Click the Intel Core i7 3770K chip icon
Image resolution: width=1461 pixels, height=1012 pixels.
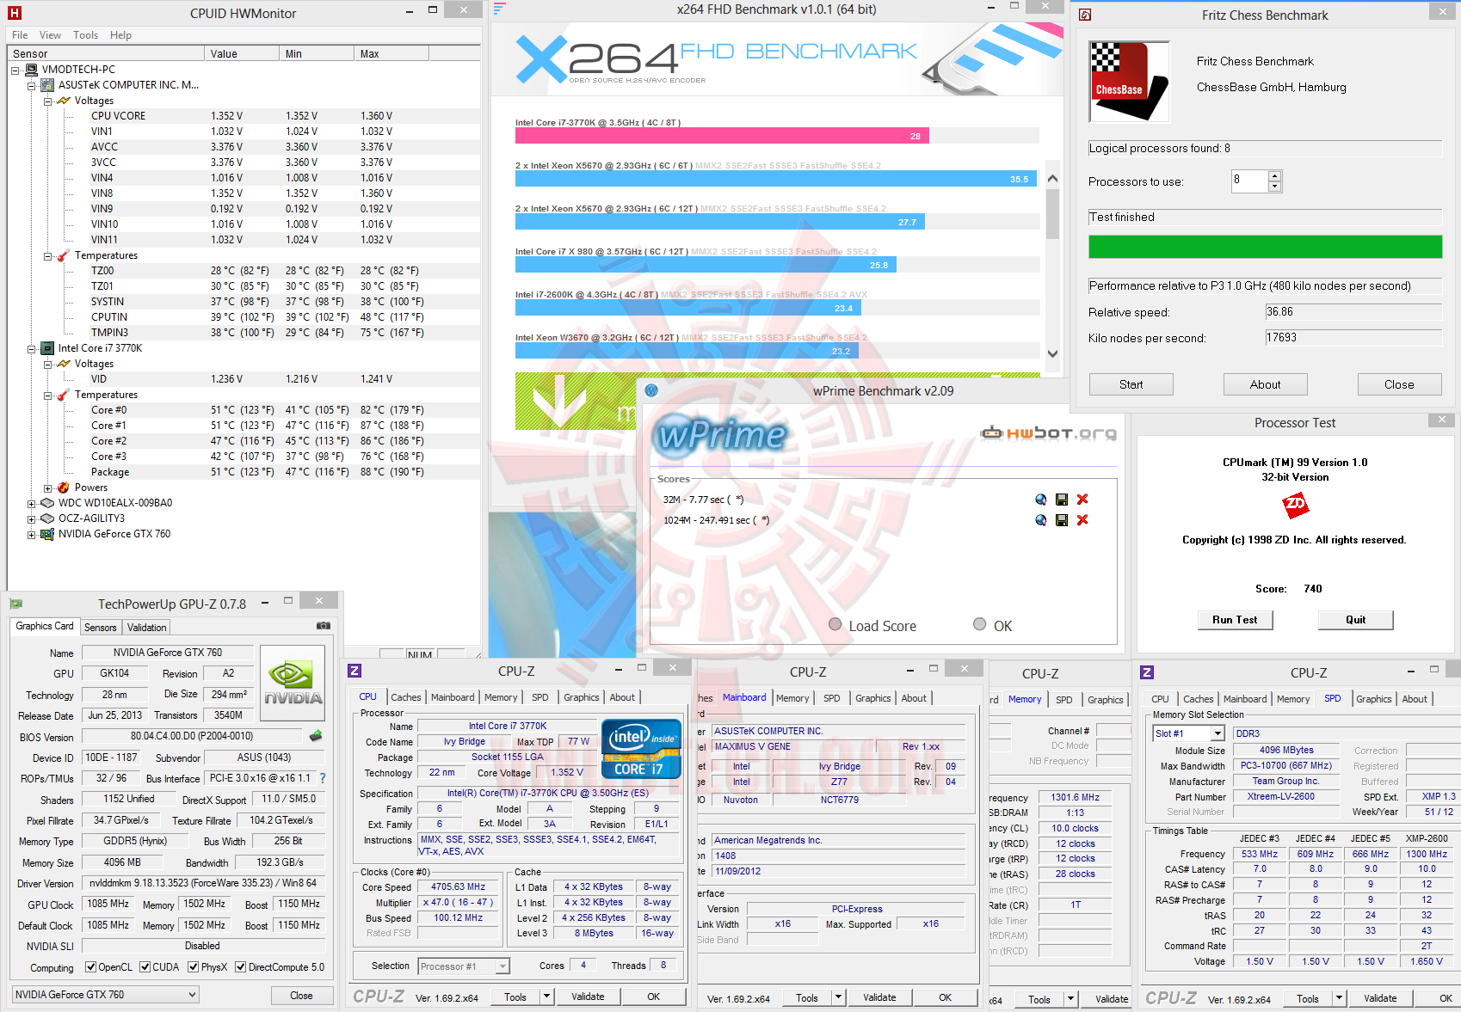point(48,348)
